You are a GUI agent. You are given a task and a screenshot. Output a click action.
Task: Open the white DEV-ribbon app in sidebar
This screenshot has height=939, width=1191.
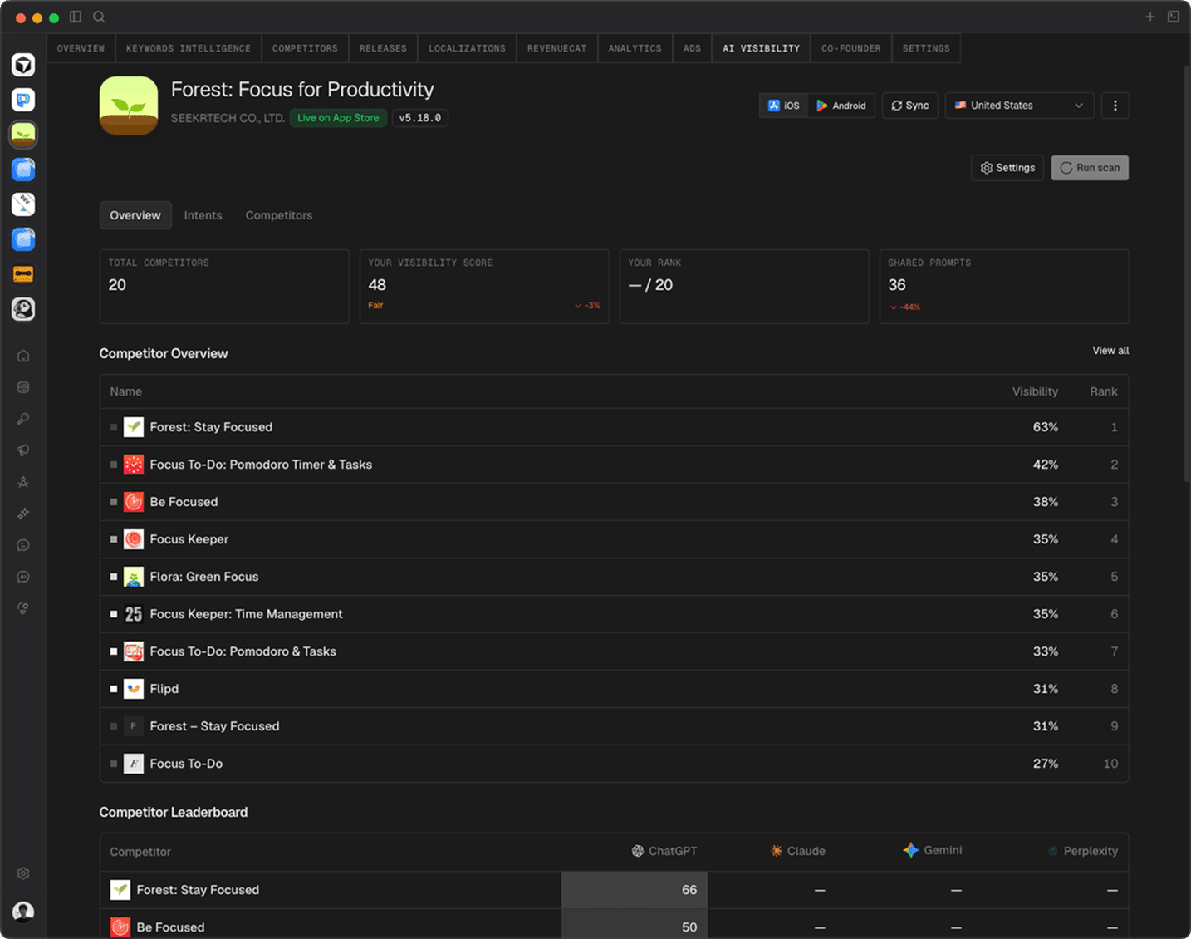click(23, 204)
